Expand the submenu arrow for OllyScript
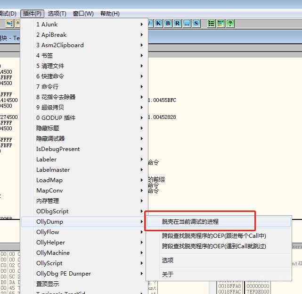Screen dimensions: 302x294 142,263
